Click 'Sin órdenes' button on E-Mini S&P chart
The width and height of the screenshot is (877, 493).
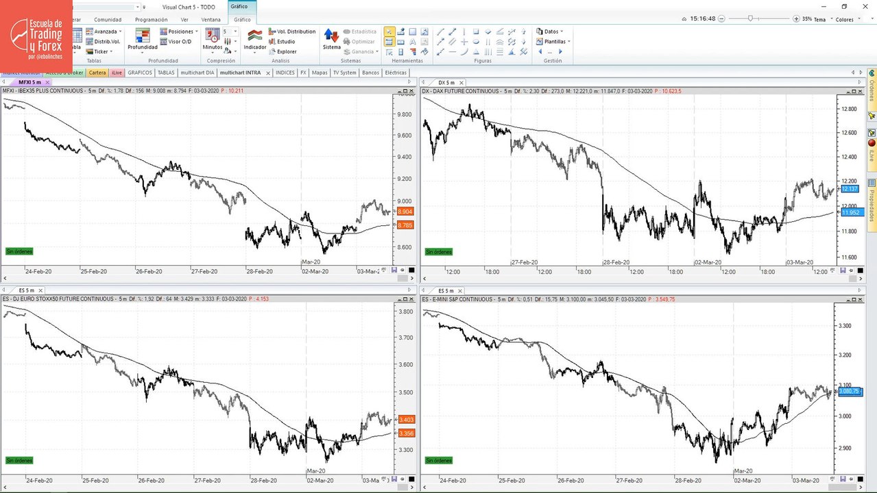point(439,460)
